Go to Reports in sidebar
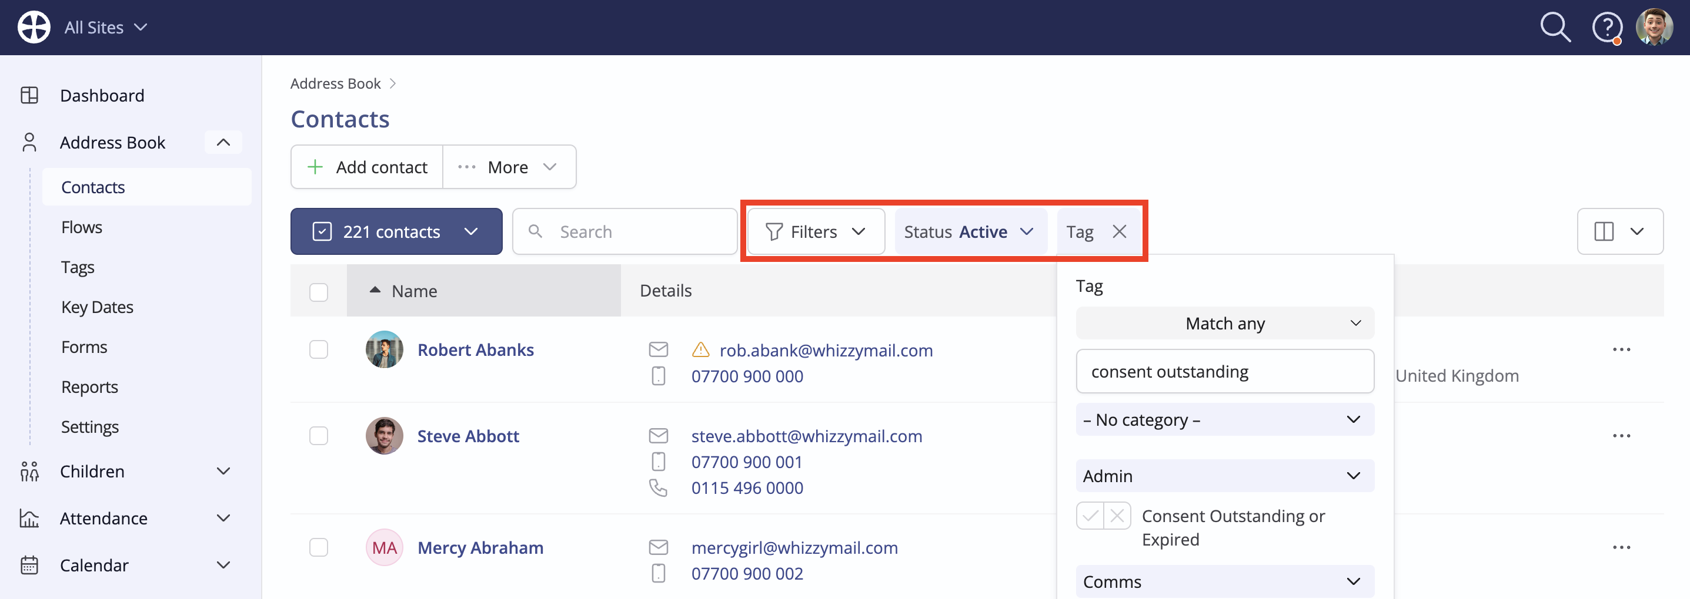Viewport: 1690px width, 599px height. (89, 386)
